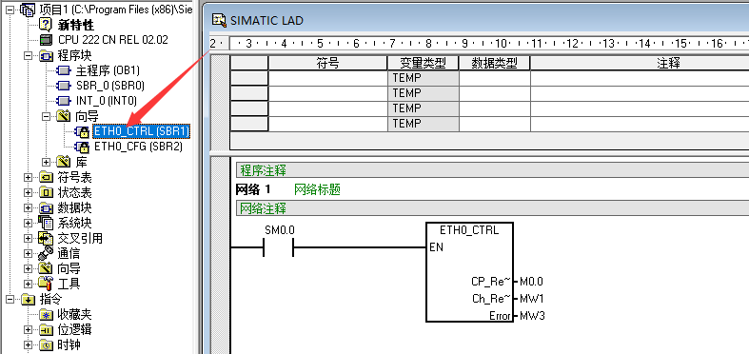Collapse the 项目1 project tree root
This screenshot has height=354, width=749.
coord(10,10)
